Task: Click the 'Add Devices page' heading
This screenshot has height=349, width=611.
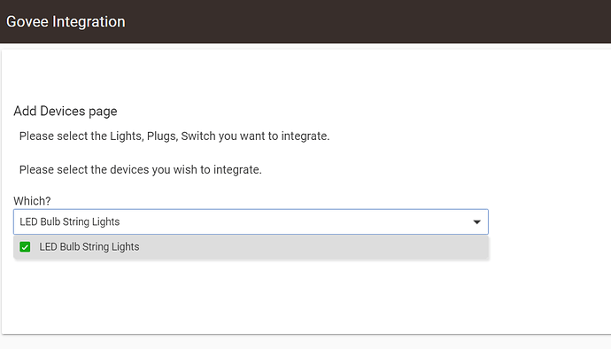Action: [66, 111]
